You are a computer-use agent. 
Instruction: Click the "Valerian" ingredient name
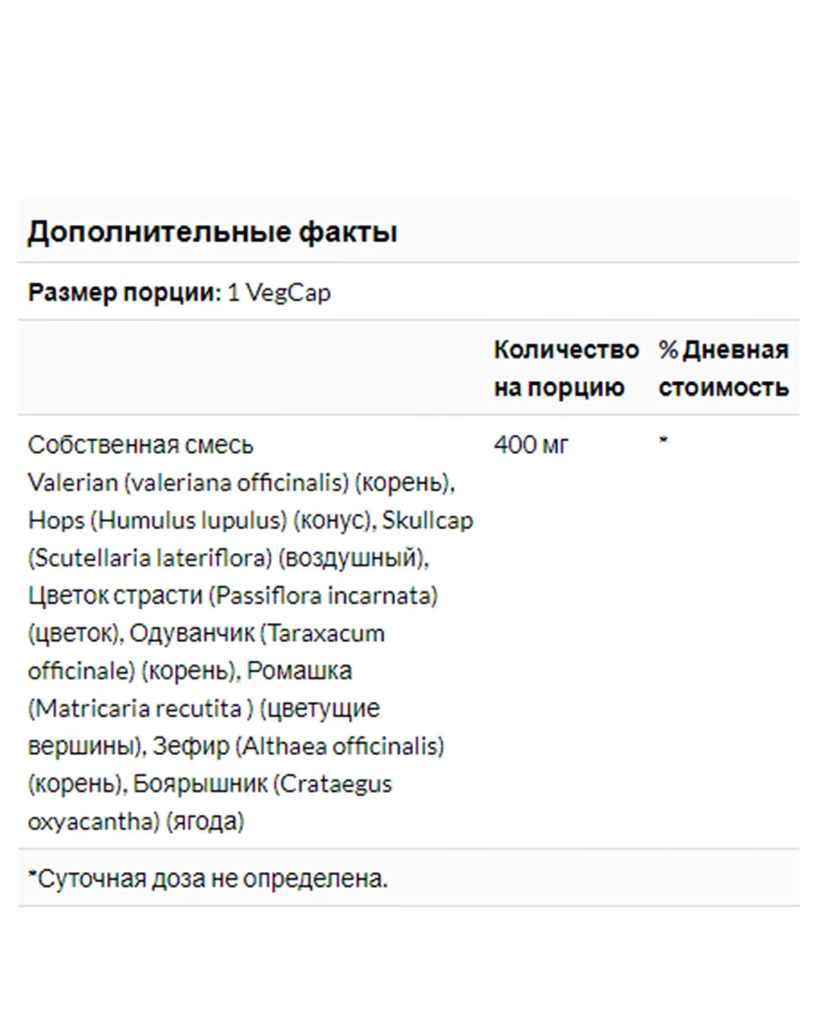coord(73,483)
